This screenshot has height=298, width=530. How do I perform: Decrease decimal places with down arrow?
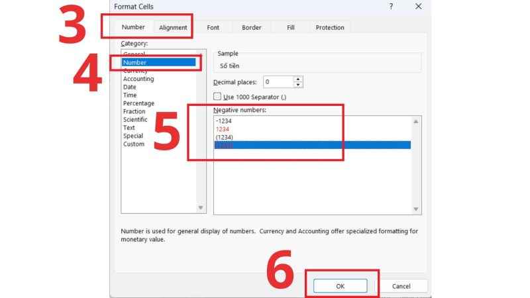pos(297,85)
